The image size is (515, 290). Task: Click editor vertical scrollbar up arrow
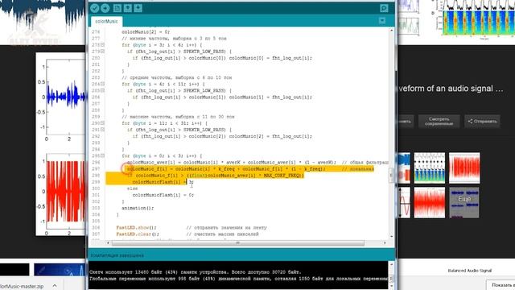pyautogui.click(x=391, y=31)
